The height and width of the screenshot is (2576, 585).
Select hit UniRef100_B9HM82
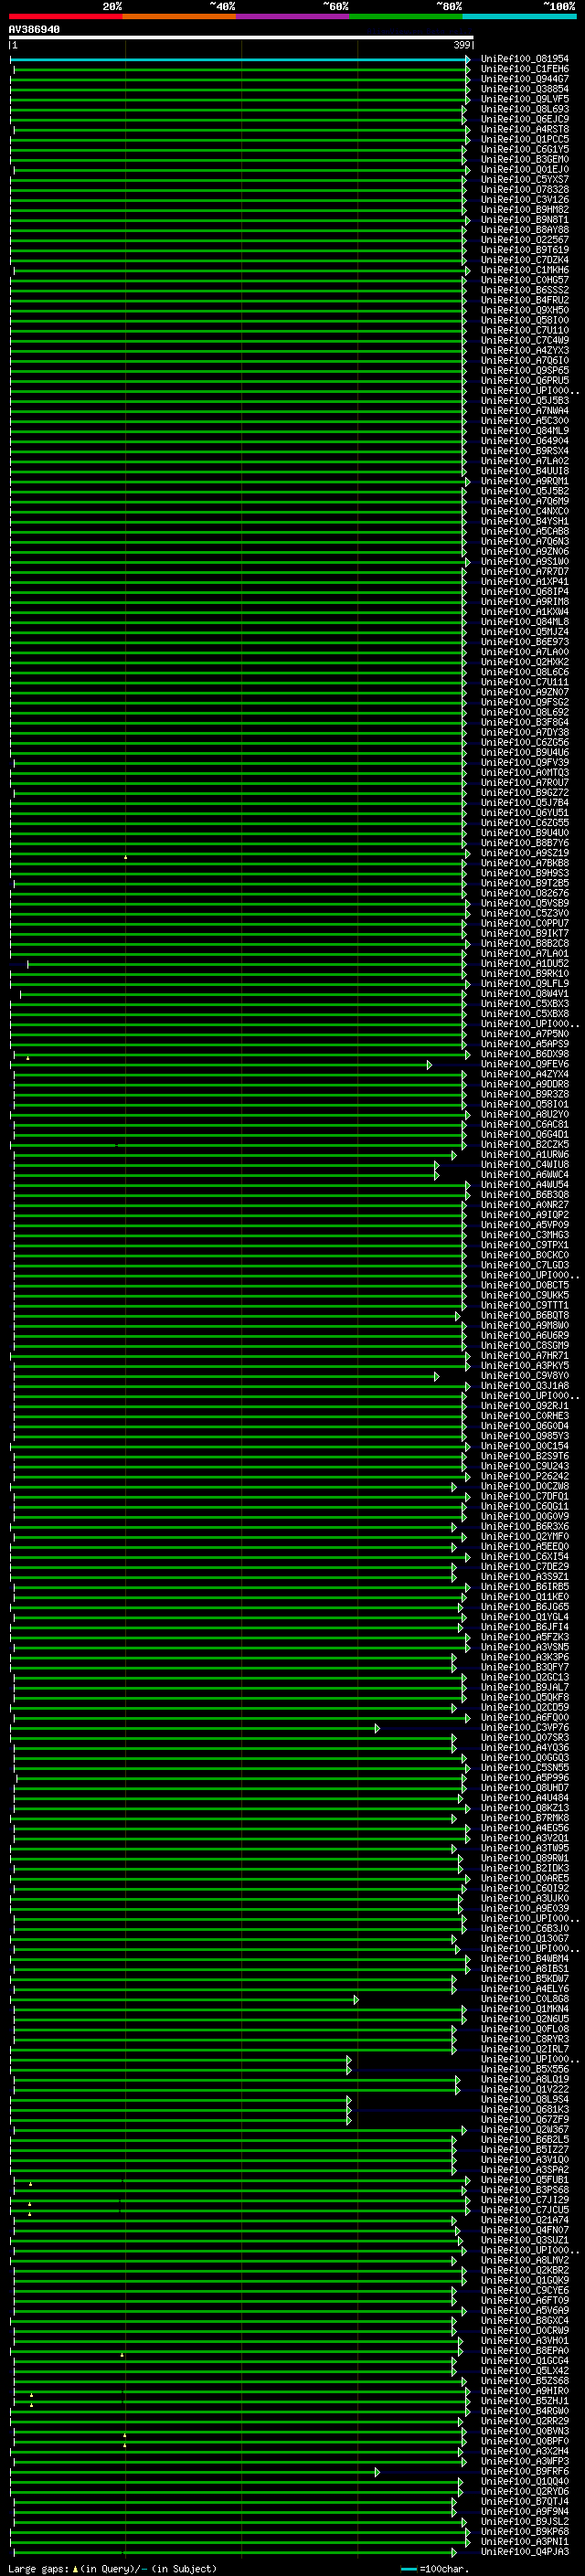(524, 209)
